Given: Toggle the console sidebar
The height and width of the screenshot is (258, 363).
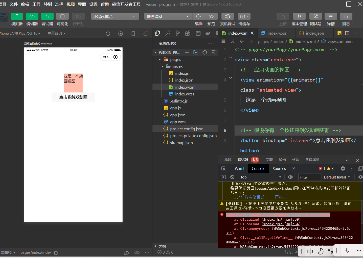Looking at the screenshot, I should pyautogui.click(x=223, y=177).
